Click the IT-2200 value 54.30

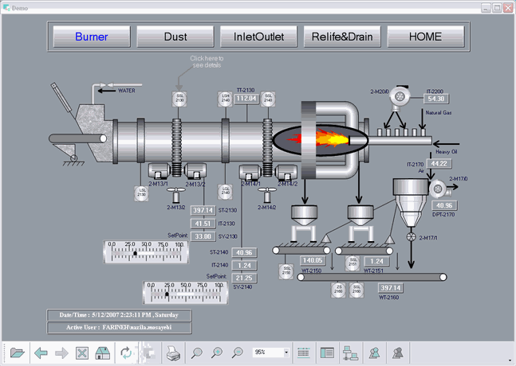(436, 99)
